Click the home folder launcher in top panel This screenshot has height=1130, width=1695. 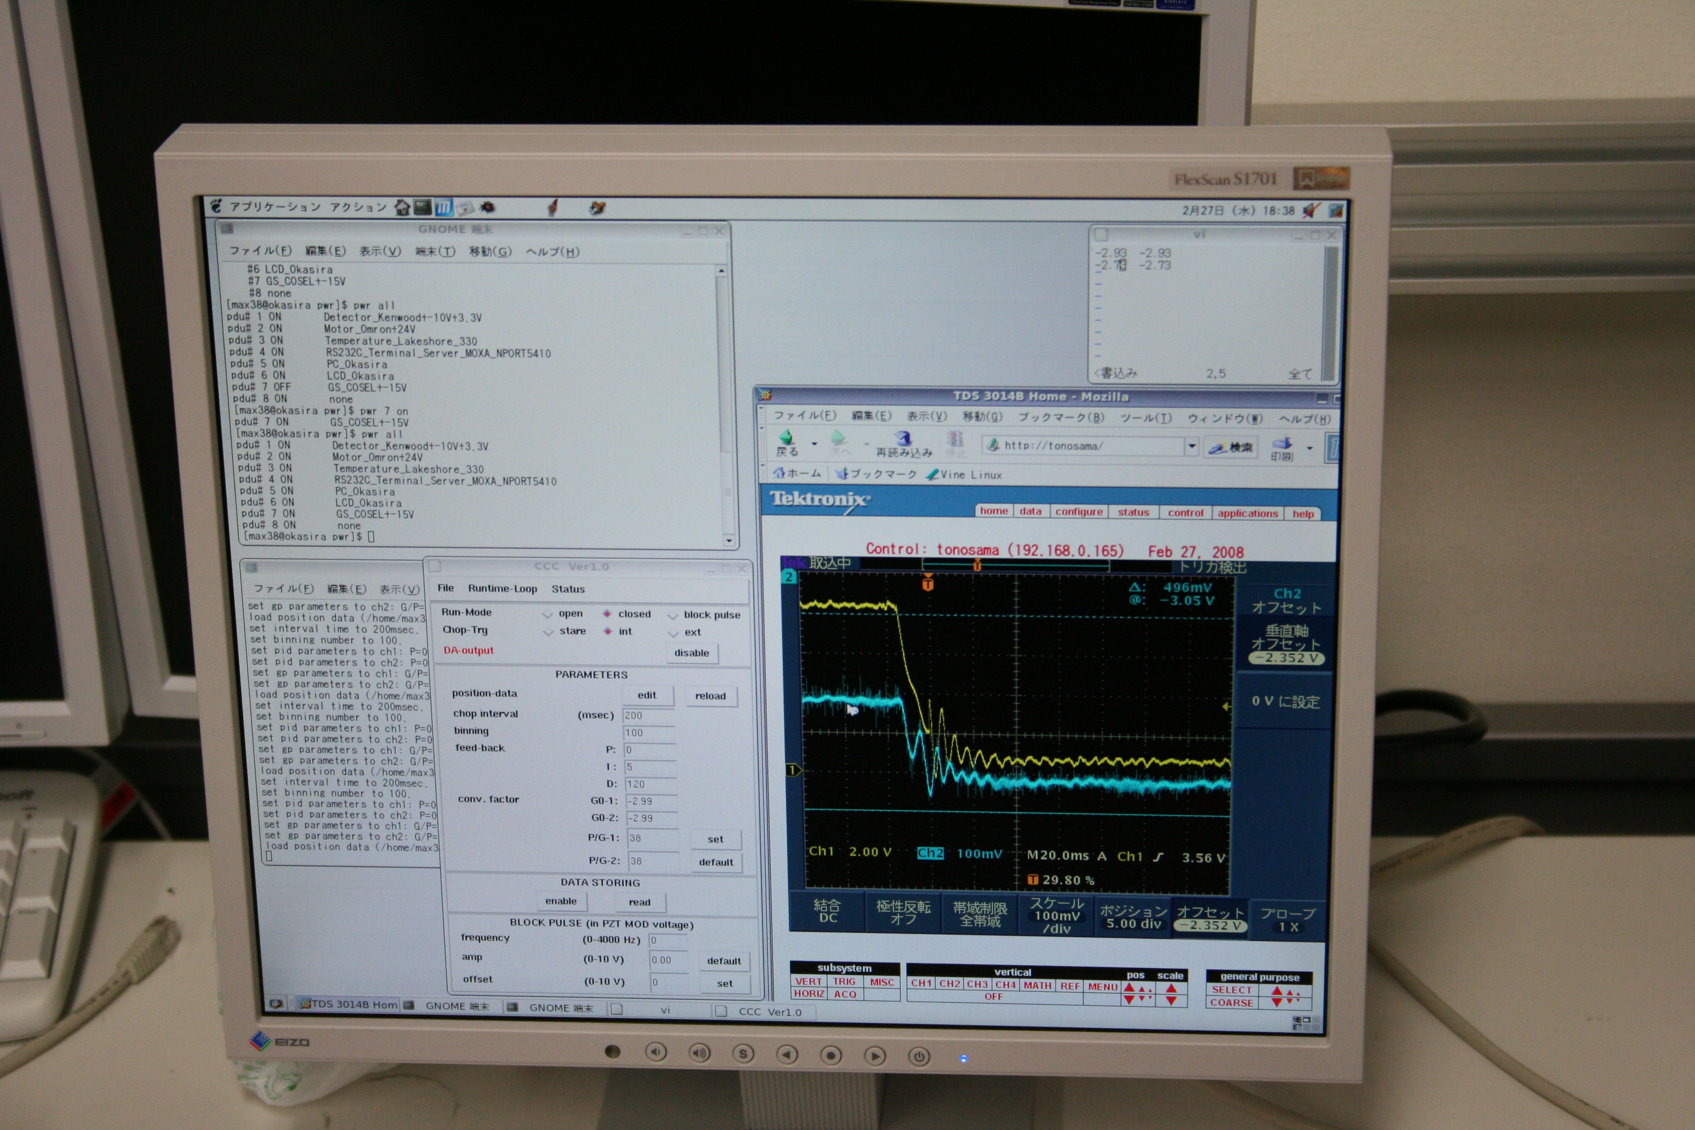coord(403,207)
